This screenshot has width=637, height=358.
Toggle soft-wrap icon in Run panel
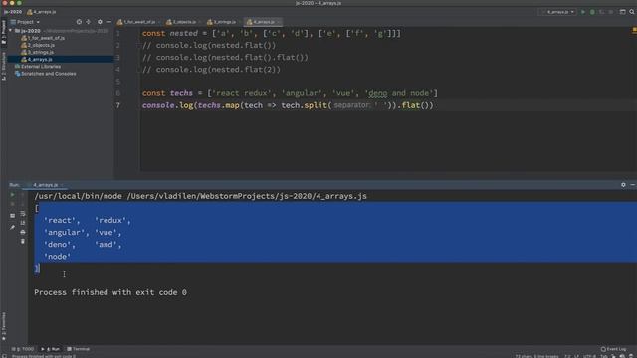click(23, 213)
